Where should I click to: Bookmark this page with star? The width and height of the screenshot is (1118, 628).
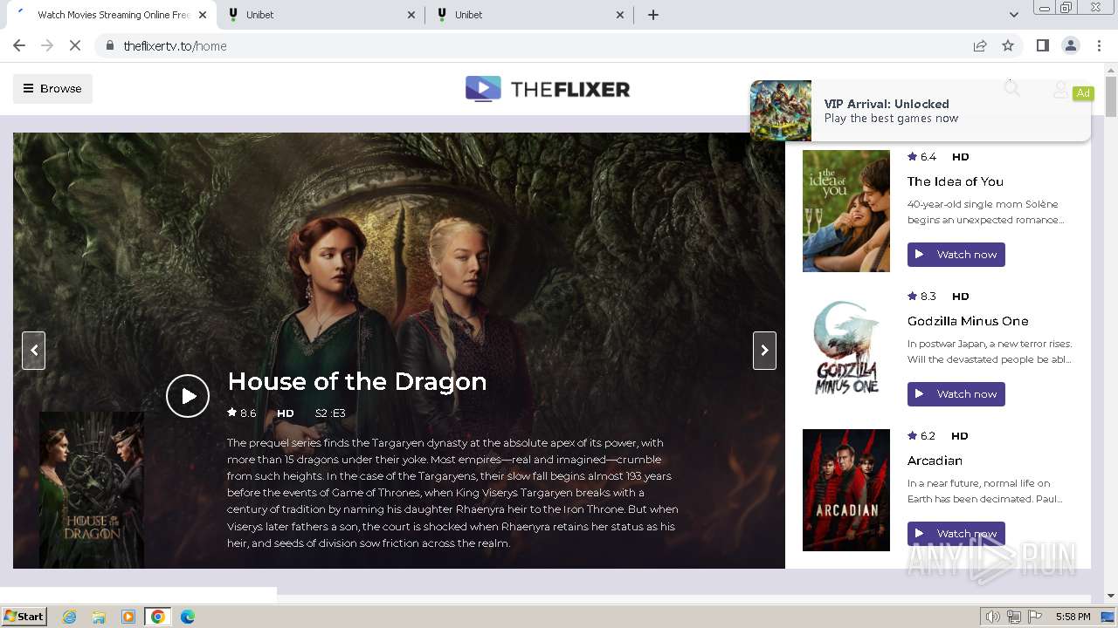pos(1008,45)
